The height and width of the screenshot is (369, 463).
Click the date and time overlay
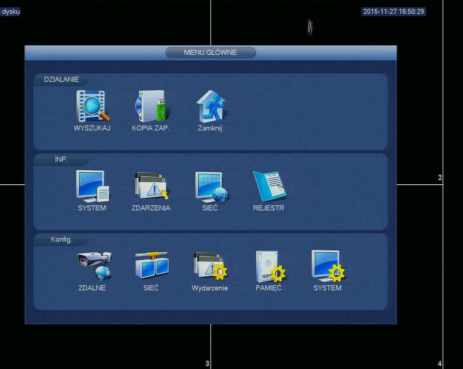pyautogui.click(x=393, y=12)
